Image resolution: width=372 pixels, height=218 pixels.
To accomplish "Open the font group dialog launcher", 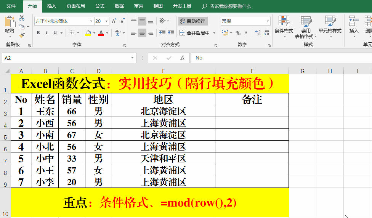I will coord(125,45).
